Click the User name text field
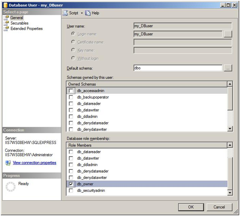Image resolution: width=240 pixels, height=216 pixels. tap(183, 26)
